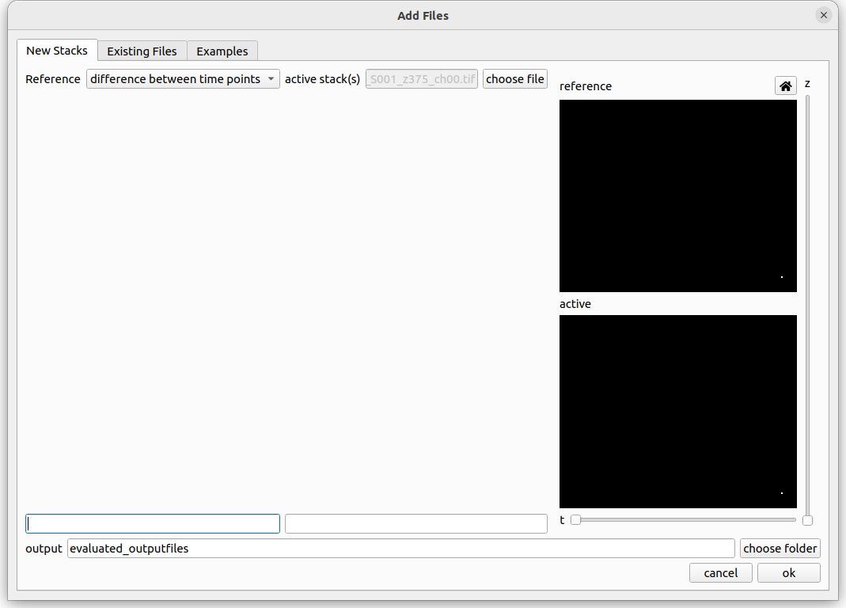Image resolution: width=846 pixels, height=608 pixels.
Task: Click the reference image preview
Action: coord(677,196)
